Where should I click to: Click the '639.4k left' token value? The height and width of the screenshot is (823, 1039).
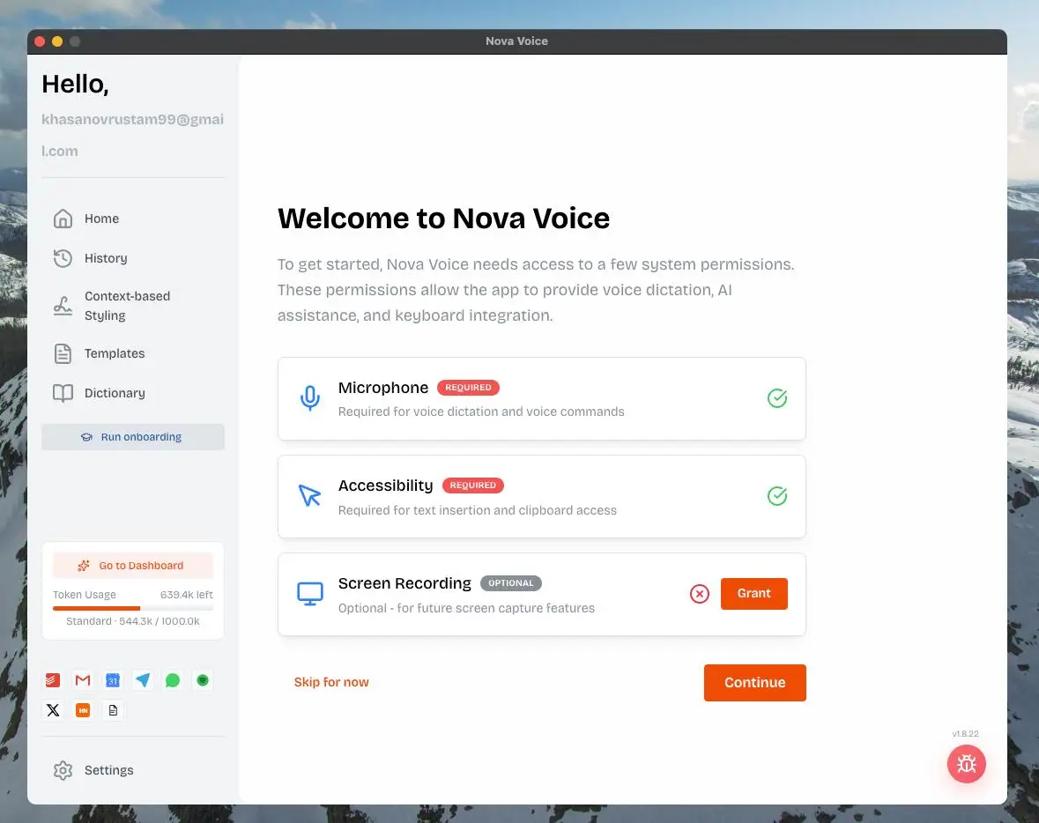186,595
